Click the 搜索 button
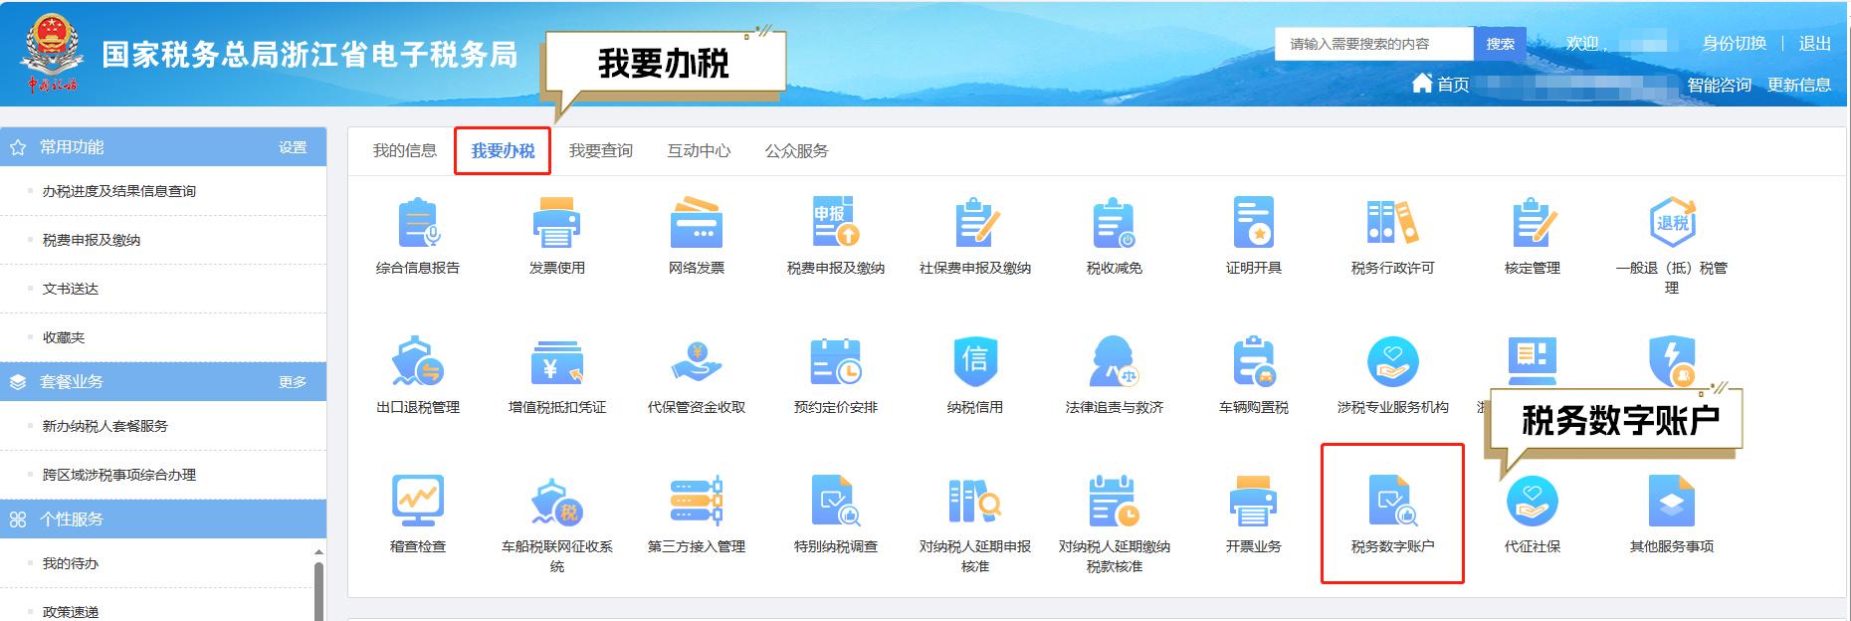The height and width of the screenshot is (621, 1851). coord(1500,44)
